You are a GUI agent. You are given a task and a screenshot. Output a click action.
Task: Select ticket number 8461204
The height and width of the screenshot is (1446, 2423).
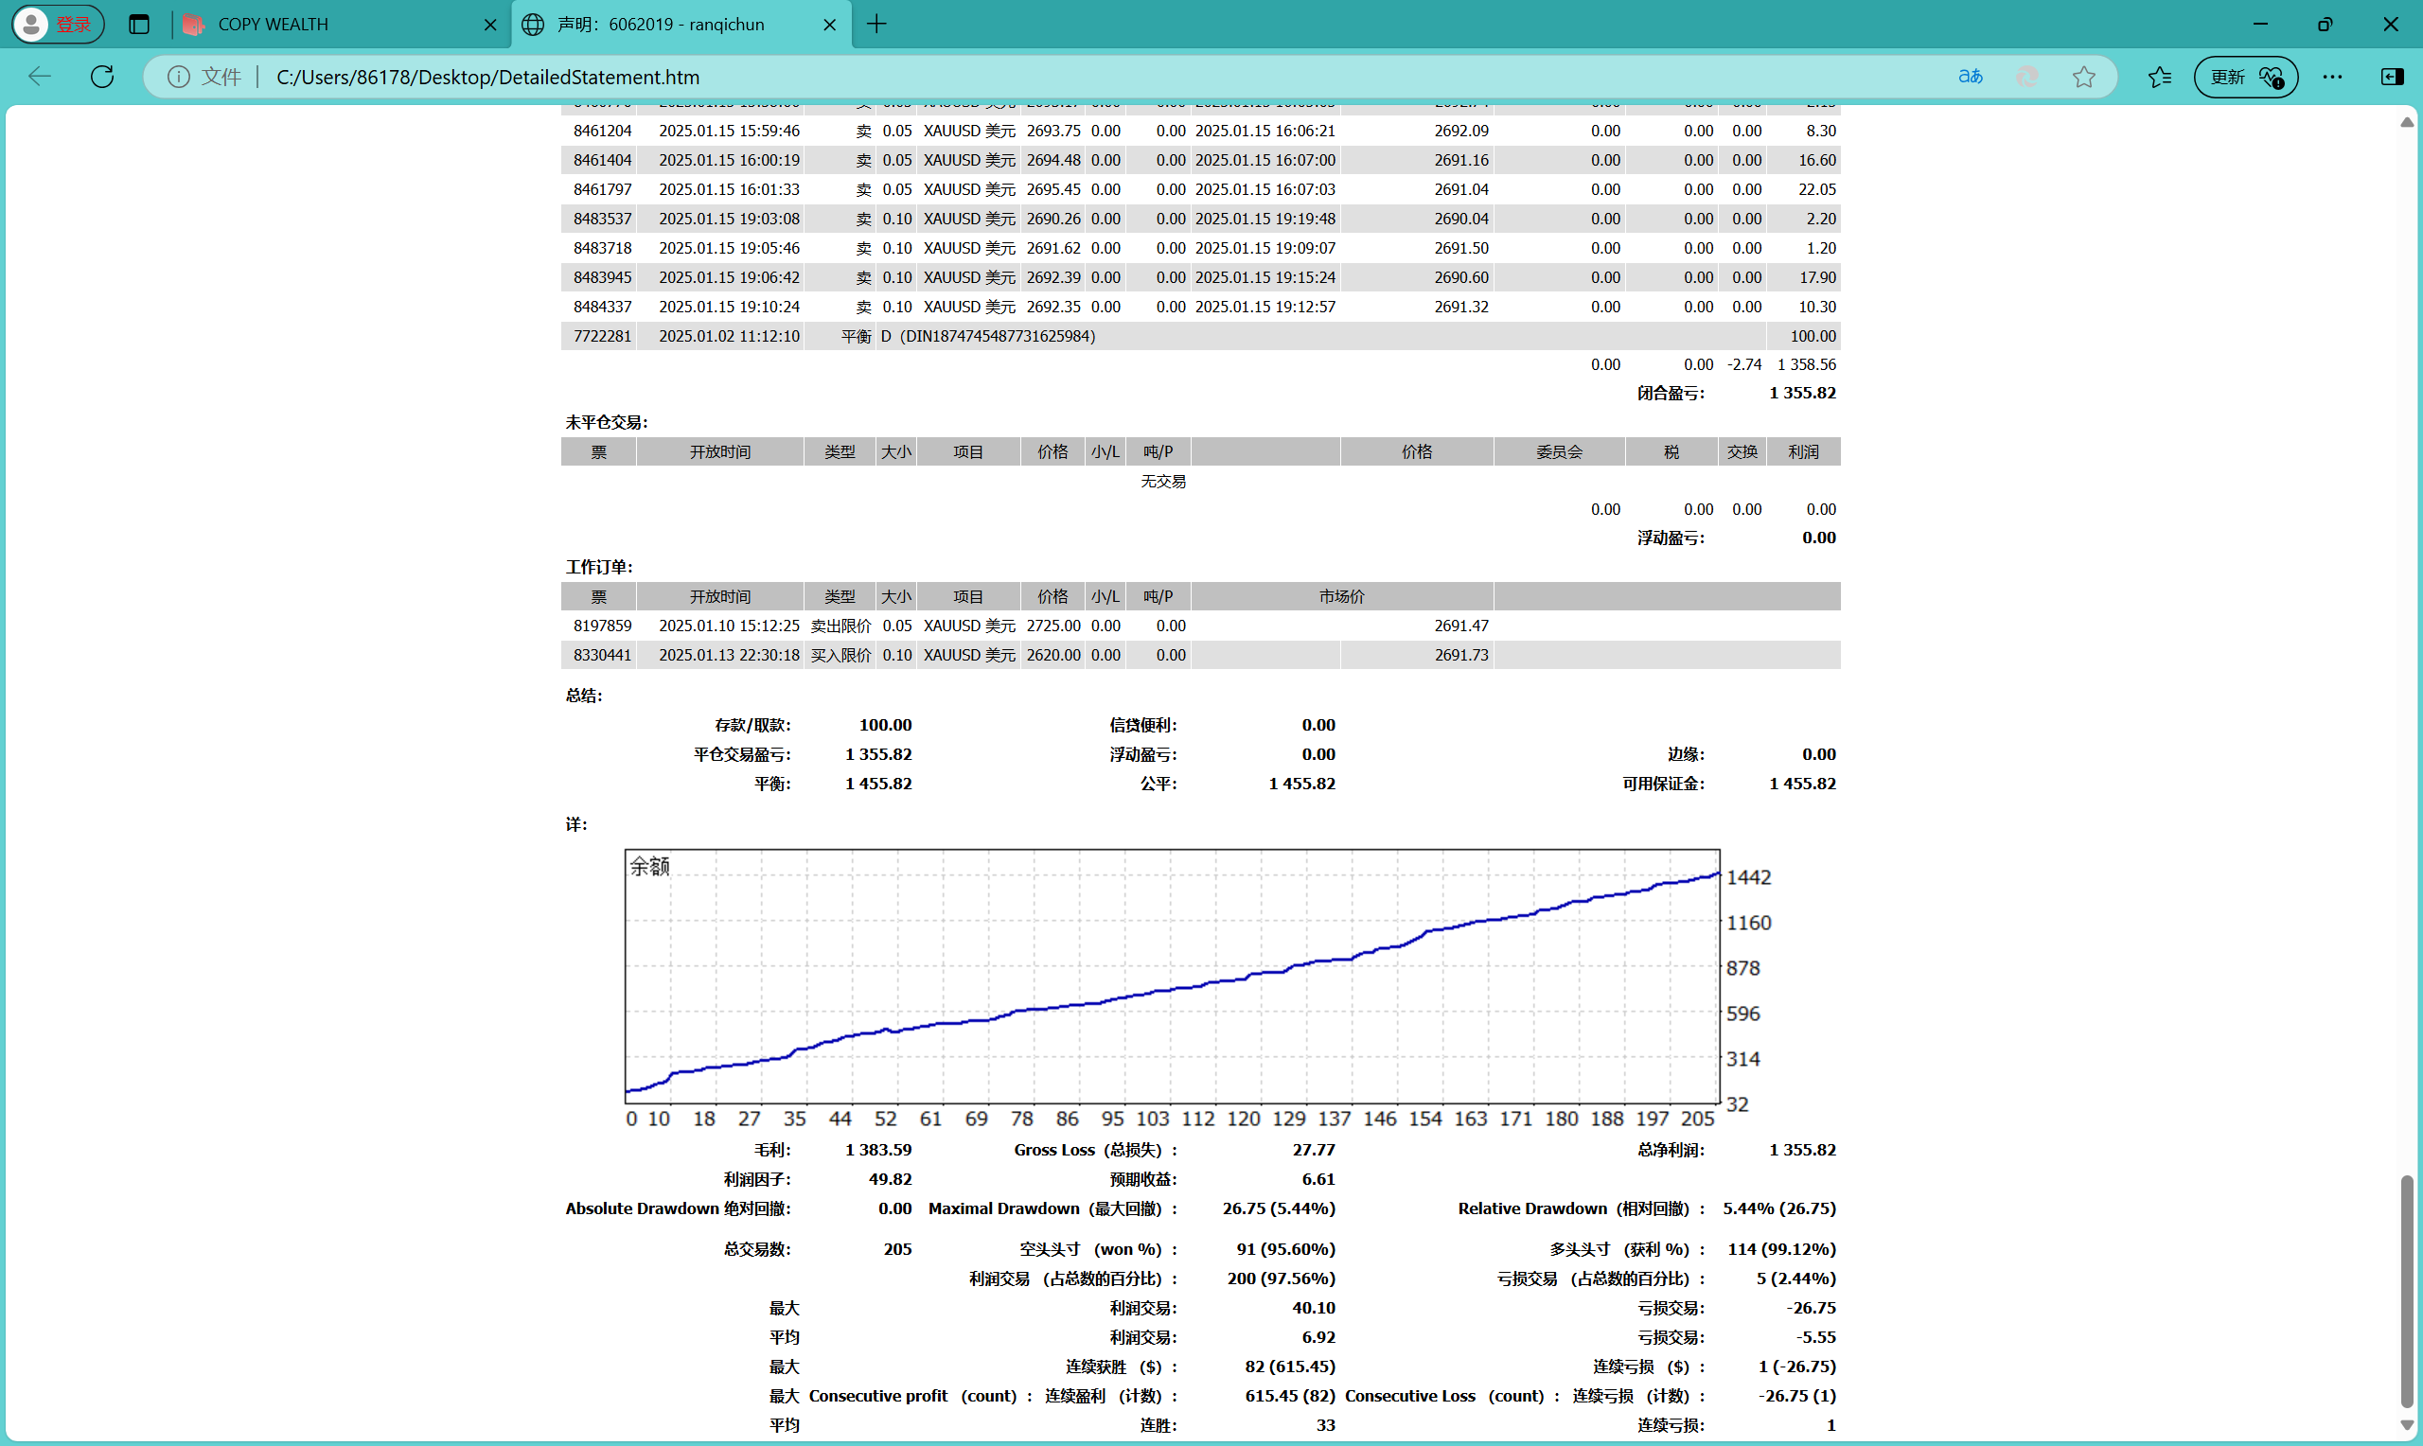tap(602, 131)
